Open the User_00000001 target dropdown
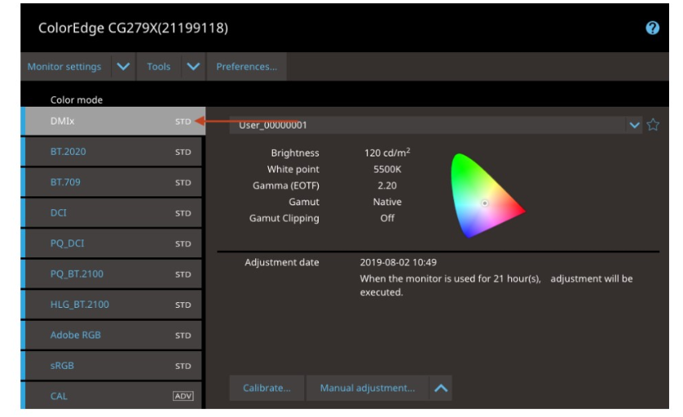Screen dimensions: 683x417 435,125
